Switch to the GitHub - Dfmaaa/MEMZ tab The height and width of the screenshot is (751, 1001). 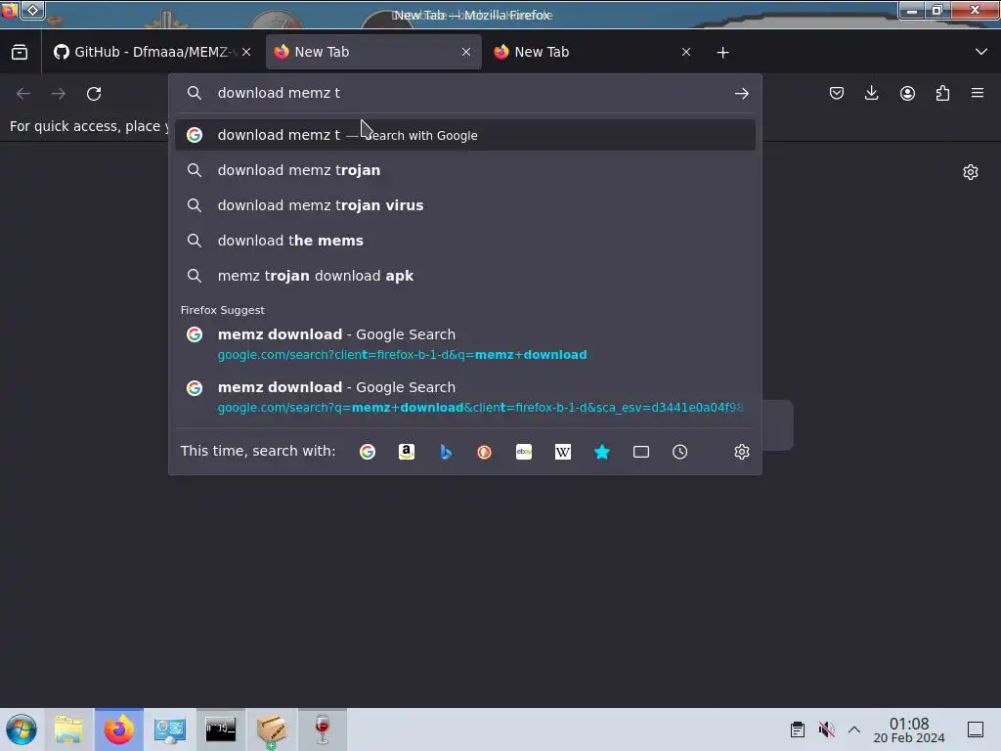[x=153, y=52]
